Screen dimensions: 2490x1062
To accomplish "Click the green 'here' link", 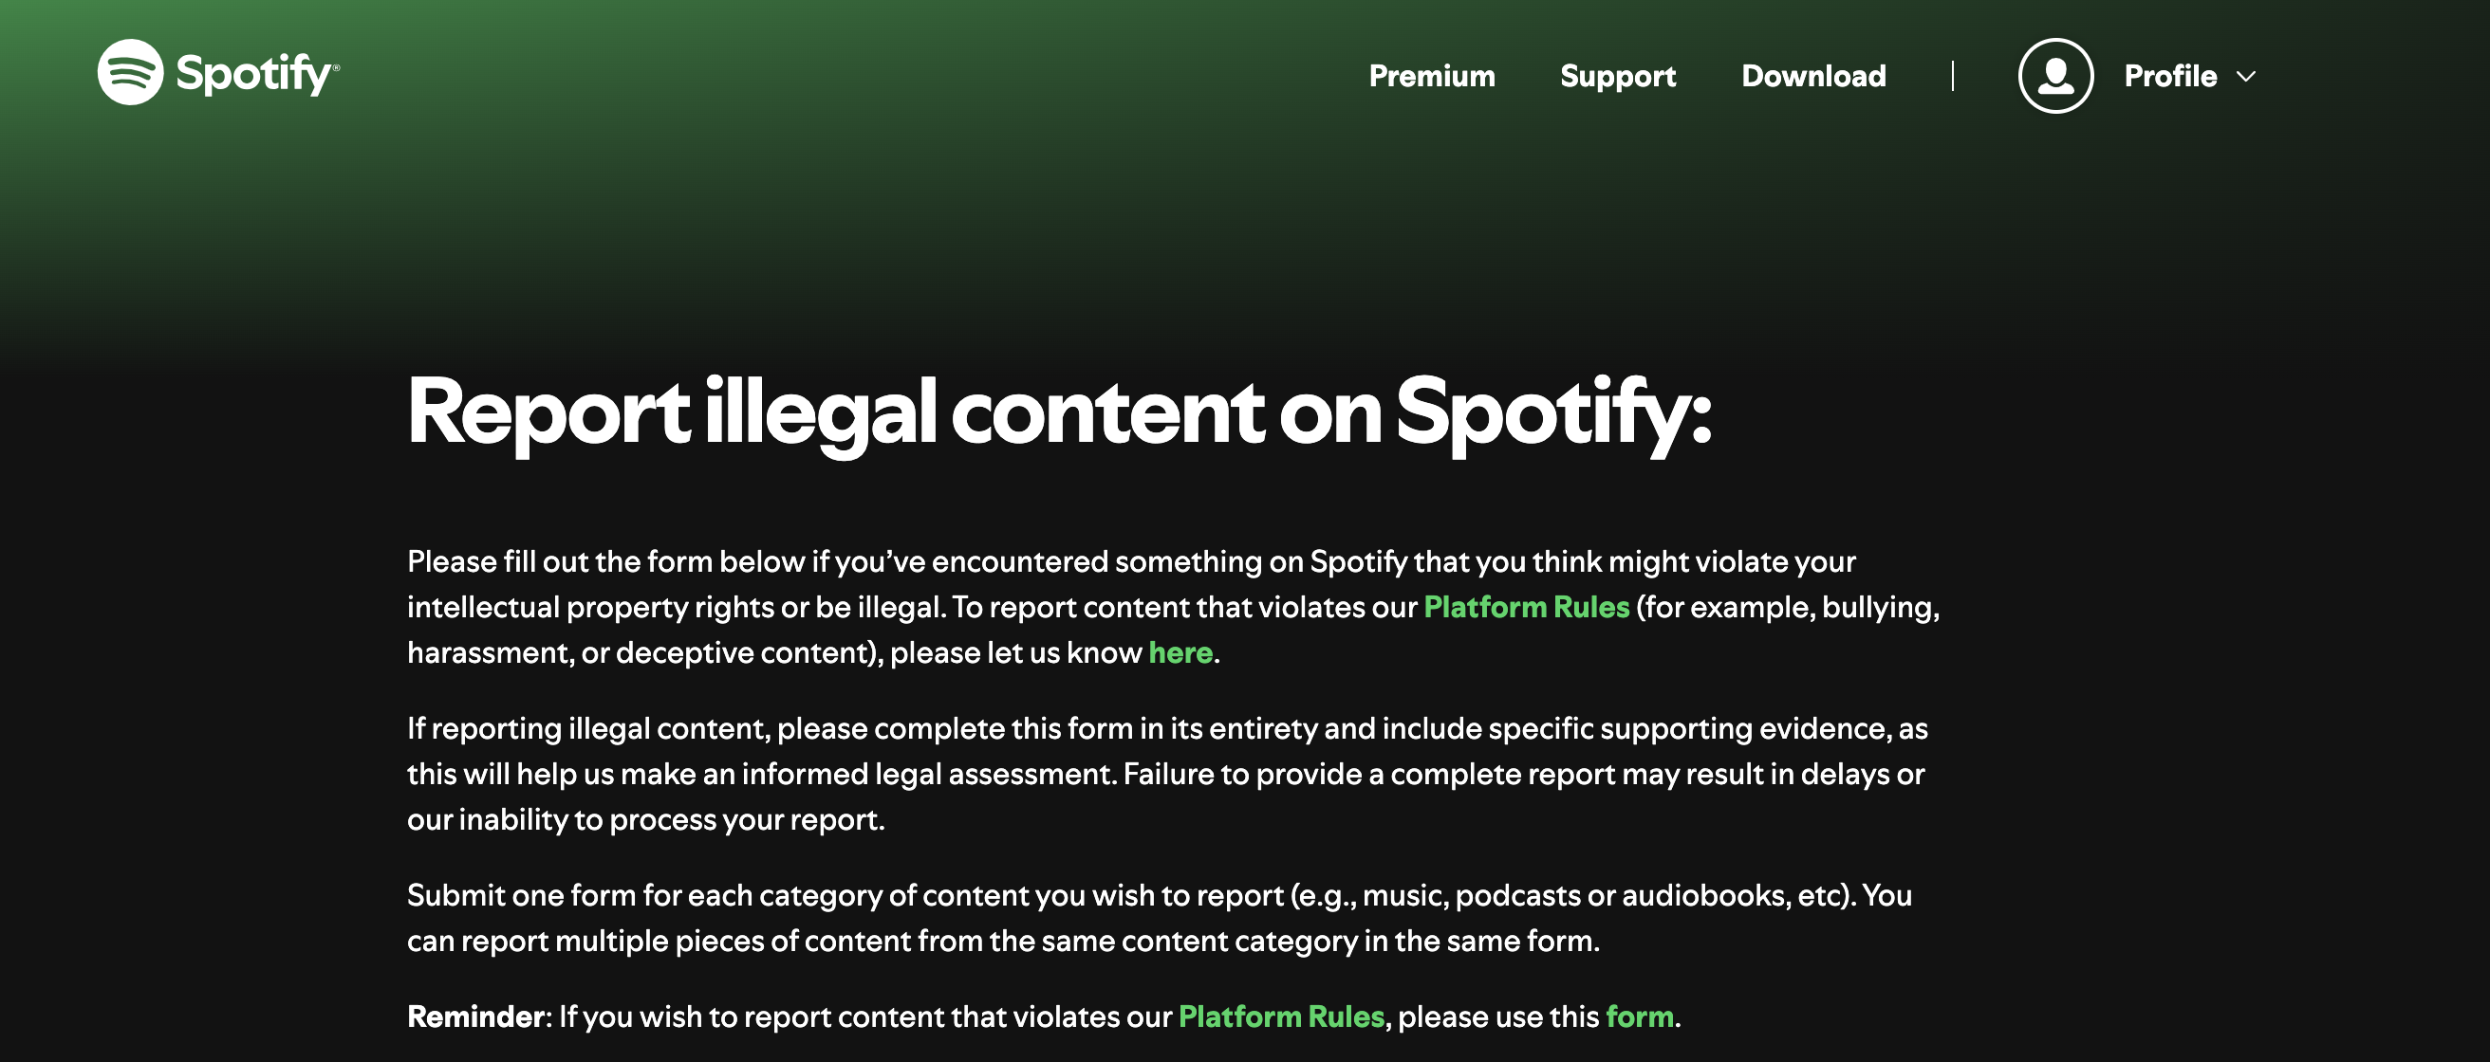I will point(1180,652).
